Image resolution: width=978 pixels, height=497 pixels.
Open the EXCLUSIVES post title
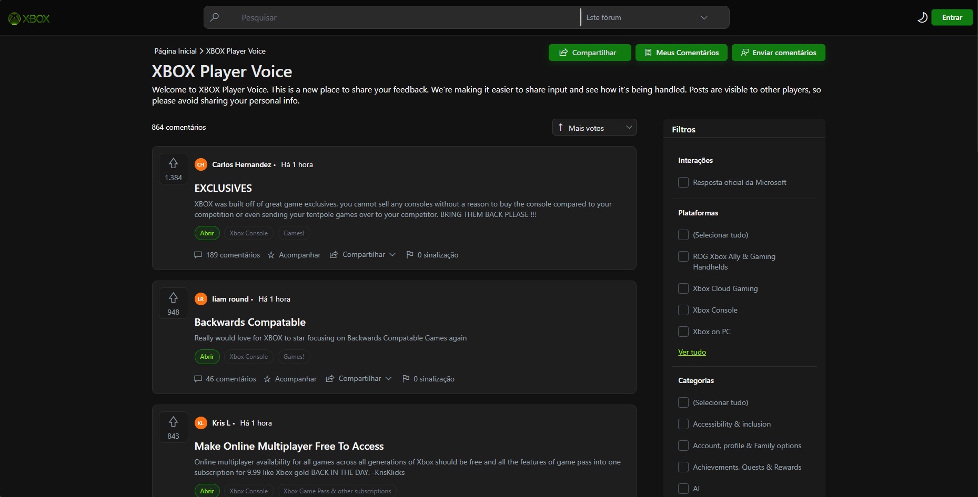tap(223, 188)
